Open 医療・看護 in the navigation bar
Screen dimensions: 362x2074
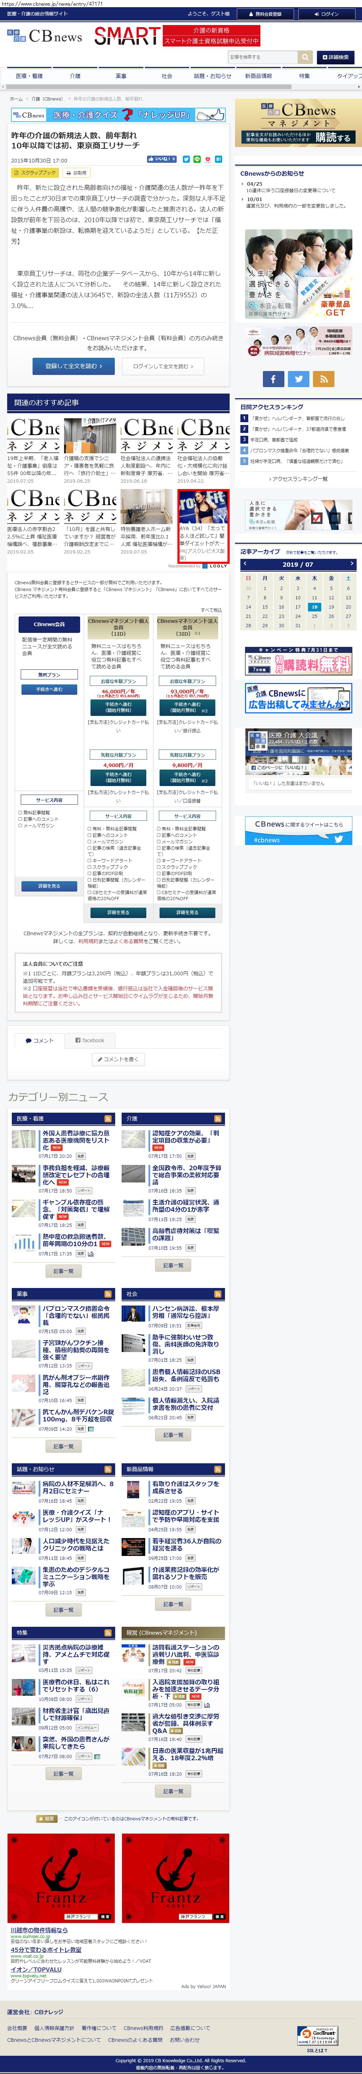coord(29,76)
